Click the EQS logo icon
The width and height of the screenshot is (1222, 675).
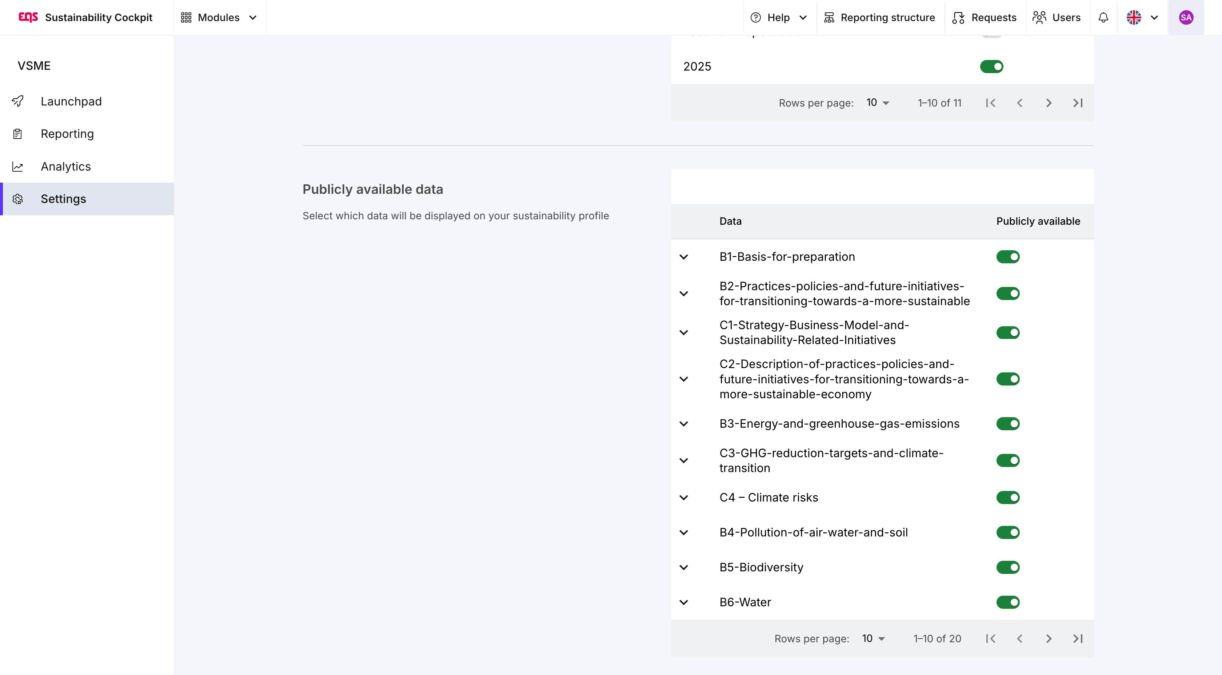(x=28, y=17)
